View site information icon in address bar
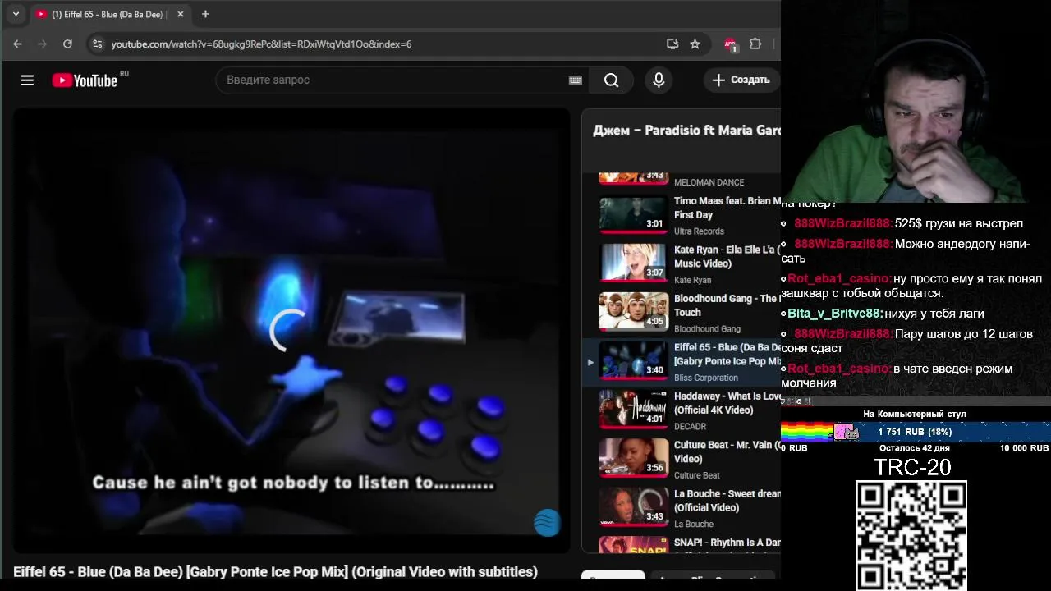The image size is (1051, 591). tap(97, 44)
